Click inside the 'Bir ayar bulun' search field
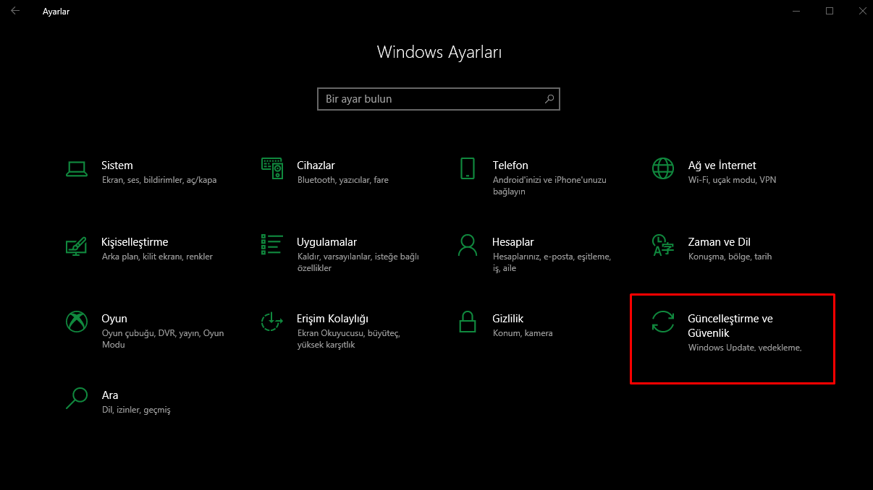This screenshot has height=490, width=873. pos(439,99)
